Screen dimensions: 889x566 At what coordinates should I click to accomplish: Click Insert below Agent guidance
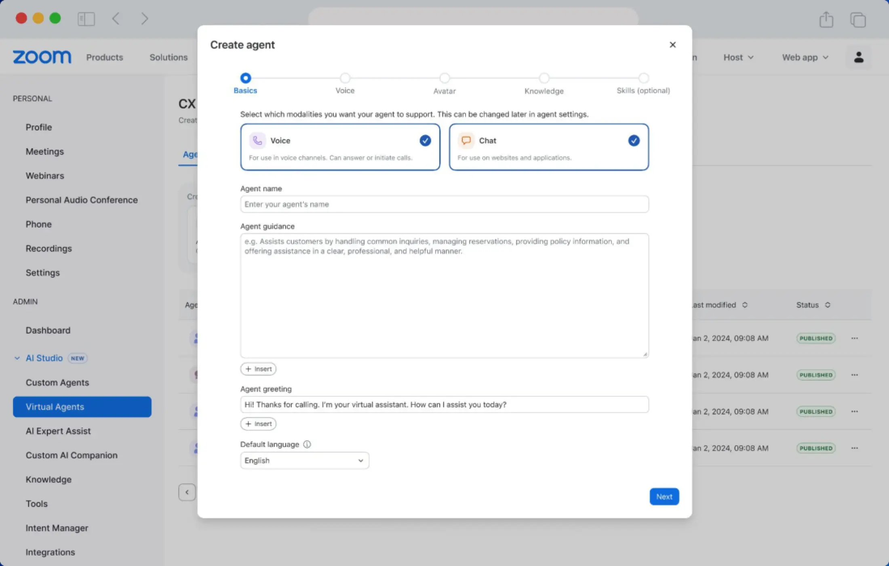[x=258, y=369]
